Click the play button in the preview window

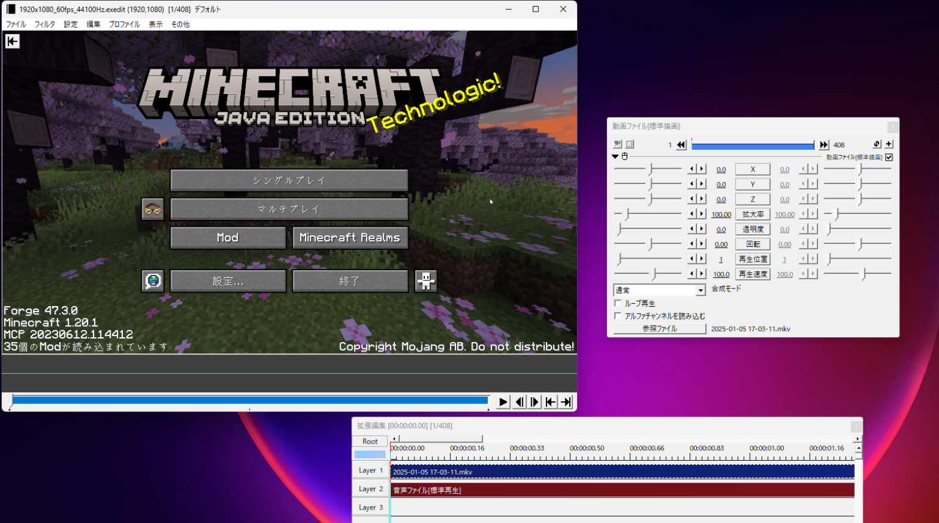pos(503,402)
